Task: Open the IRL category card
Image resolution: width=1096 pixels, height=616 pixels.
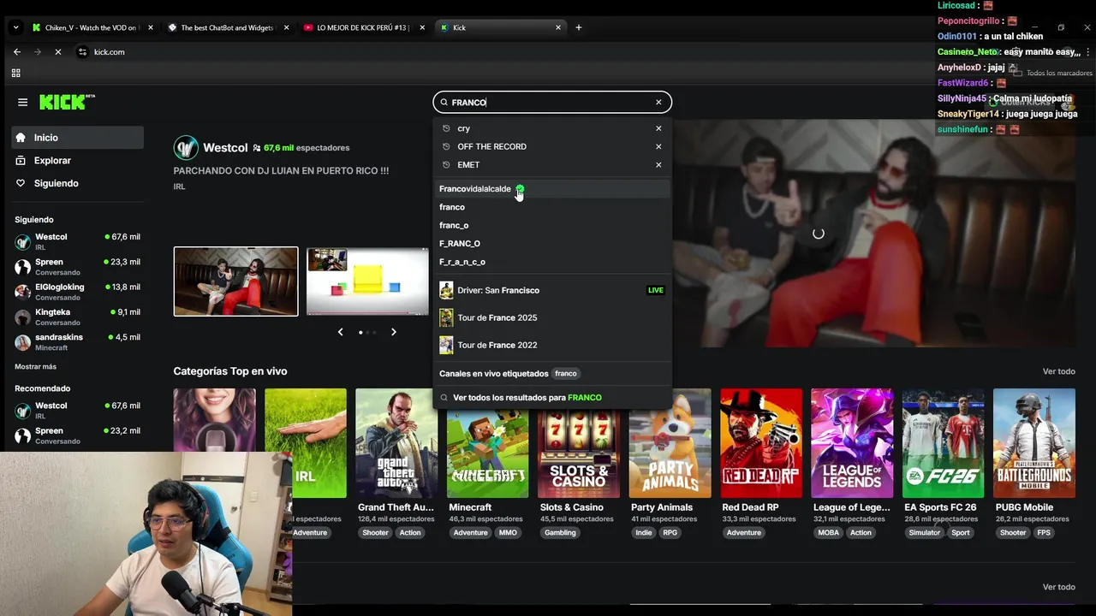Action: [306, 443]
